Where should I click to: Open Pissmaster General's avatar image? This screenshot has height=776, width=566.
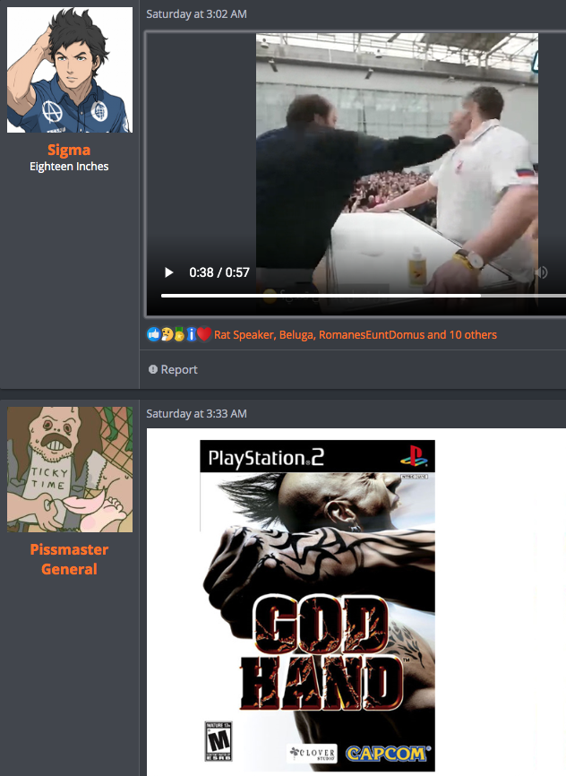point(70,470)
